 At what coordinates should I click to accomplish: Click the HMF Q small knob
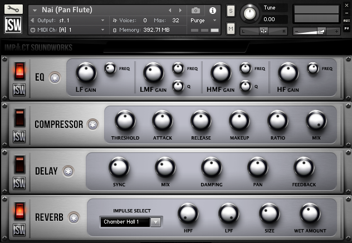point(246,86)
